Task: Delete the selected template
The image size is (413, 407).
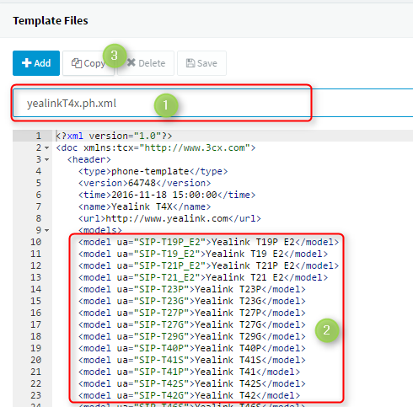Action: point(146,63)
